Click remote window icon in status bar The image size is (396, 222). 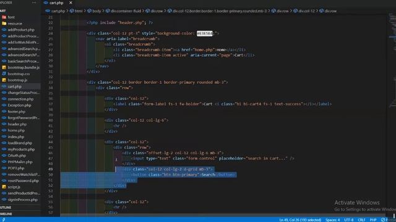click(x=4, y=220)
